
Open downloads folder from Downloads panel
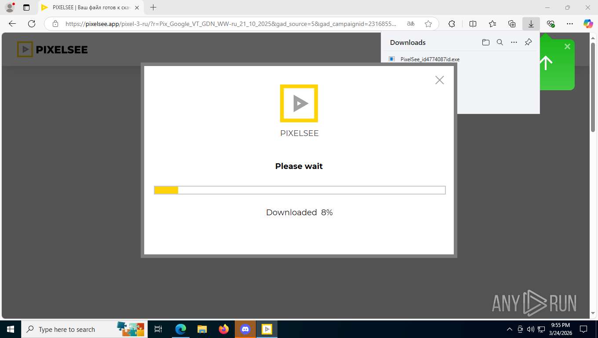[485, 42]
